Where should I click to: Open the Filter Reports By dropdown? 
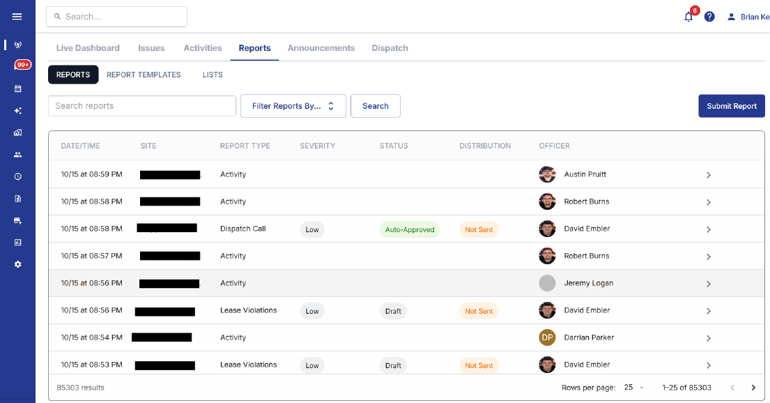tap(293, 106)
